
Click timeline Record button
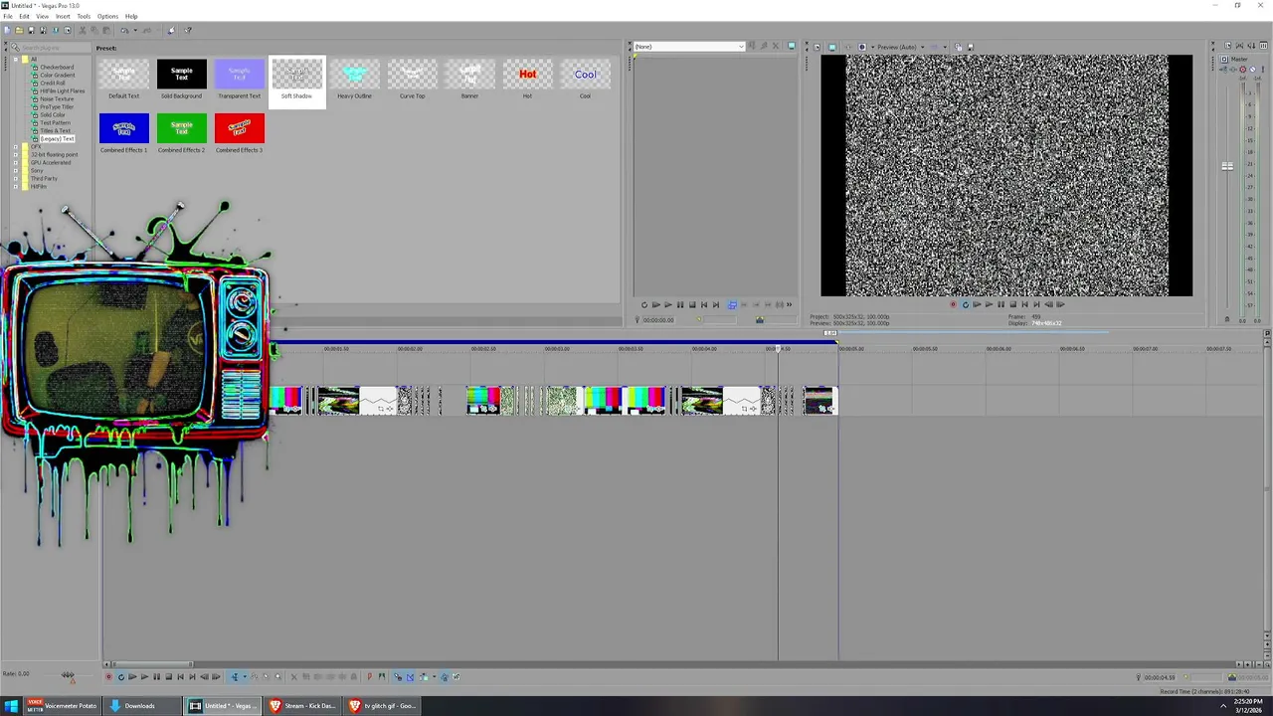click(108, 677)
